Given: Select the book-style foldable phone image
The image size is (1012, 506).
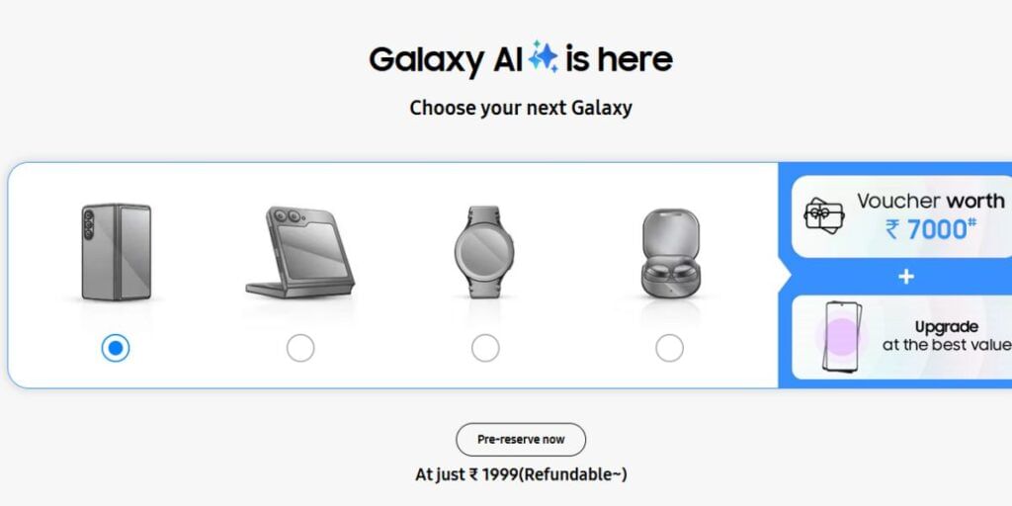Looking at the screenshot, I should pyautogui.click(x=117, y=252).
